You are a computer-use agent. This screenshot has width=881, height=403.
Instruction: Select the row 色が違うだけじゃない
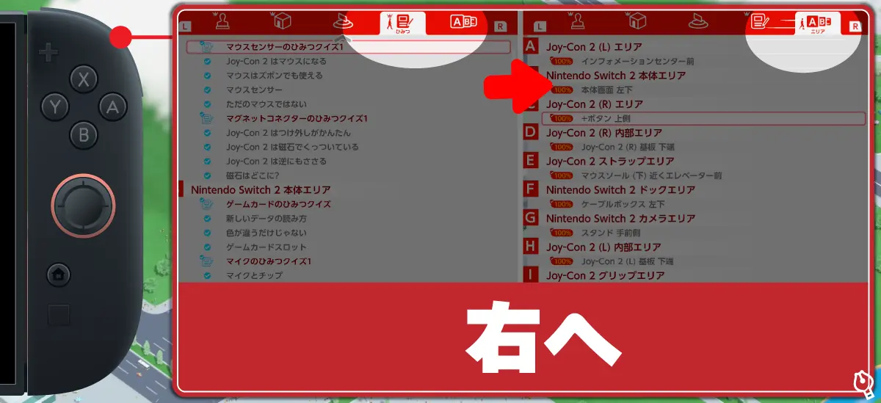(267, 233)
